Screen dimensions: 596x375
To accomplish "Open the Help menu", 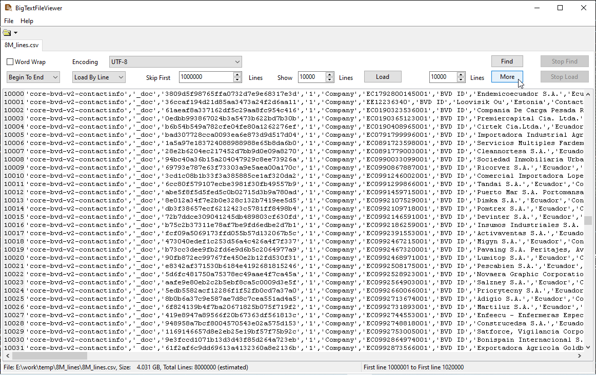I will tap(27, 21).
